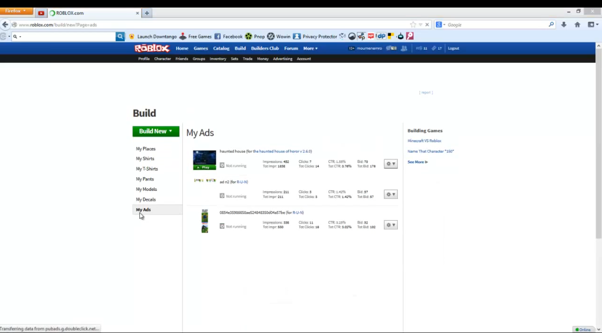Viewport: 602px width, 333px height.
Task: Click the Robux balance icon
Action: coord(418,48)
